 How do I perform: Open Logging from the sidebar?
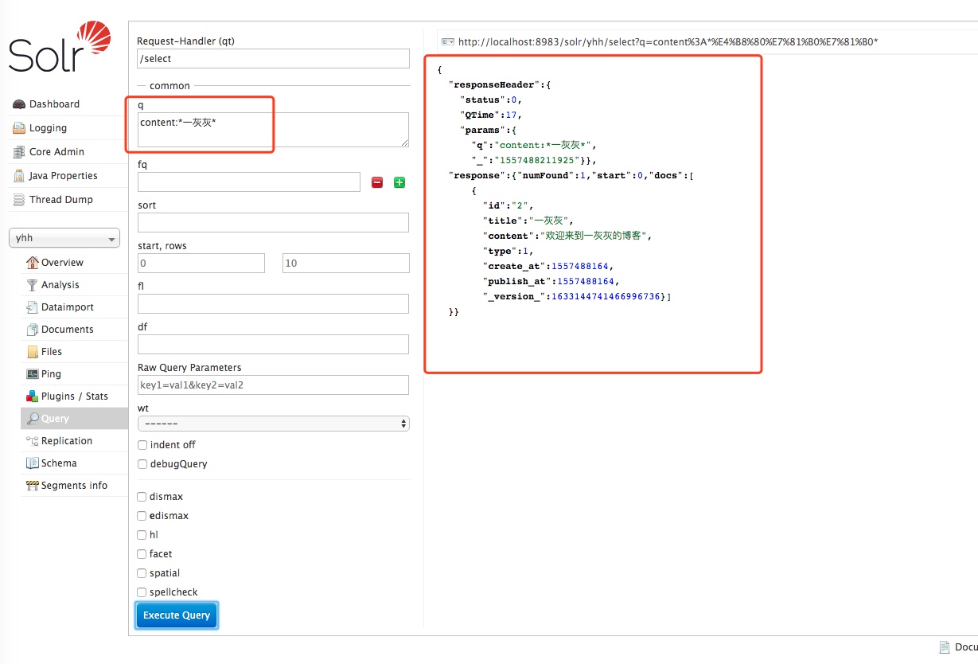pyautogui.click(x=47, y=128)
